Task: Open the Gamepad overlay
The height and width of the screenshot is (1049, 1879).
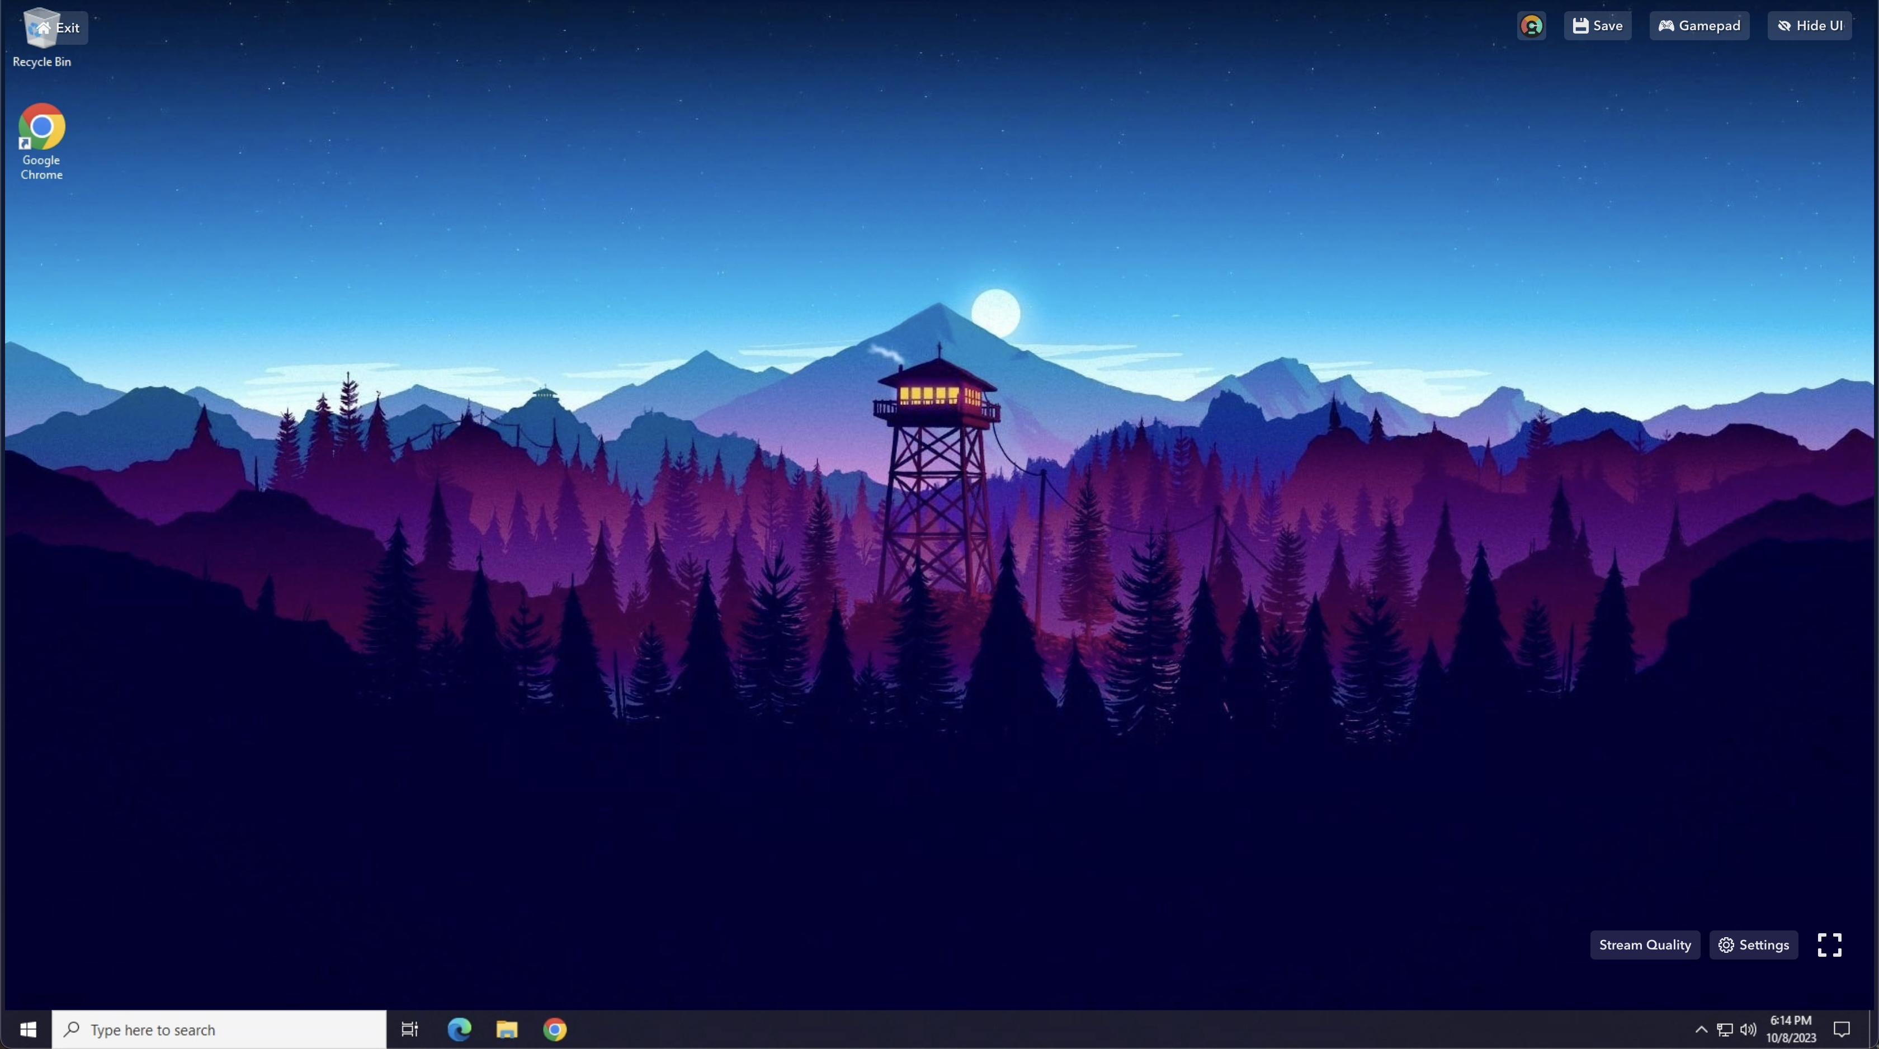Action: (x=1699, y=26)
